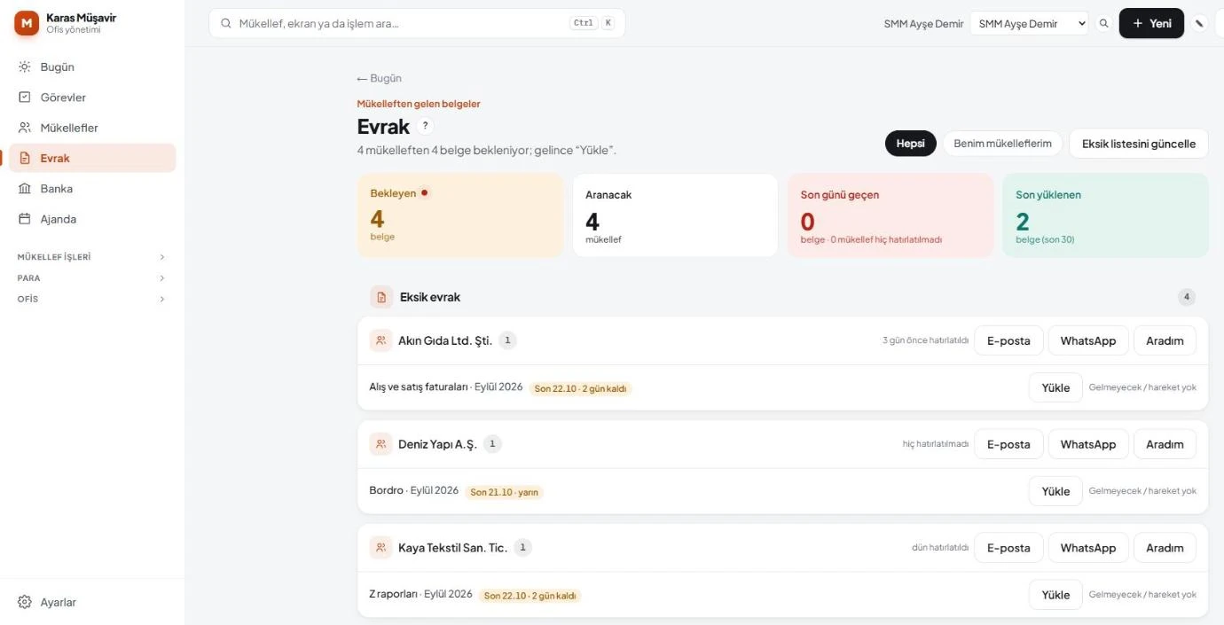Screen dimensions: 1224x625
Task: Open the Son yüklenen card
Action: click(x=1105, y=215)
